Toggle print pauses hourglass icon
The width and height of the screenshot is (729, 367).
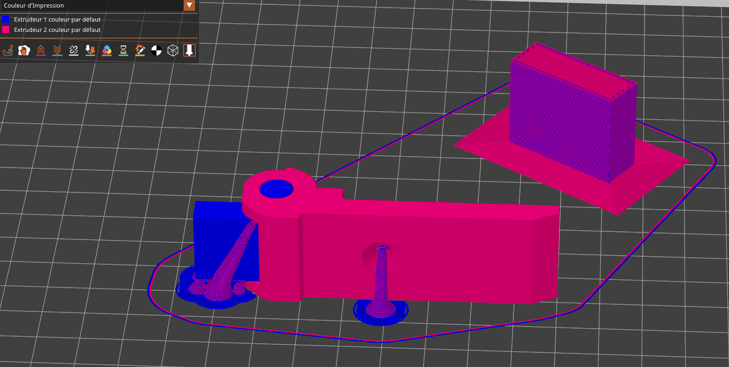[123, 51]
